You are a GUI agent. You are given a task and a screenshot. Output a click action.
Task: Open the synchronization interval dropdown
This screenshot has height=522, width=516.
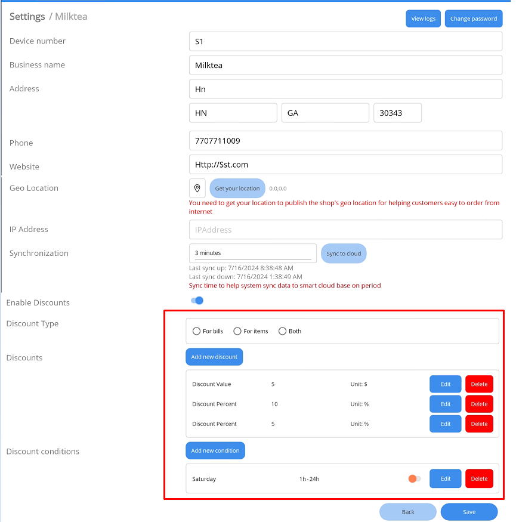pyautogui.click(x=252, y=253)
